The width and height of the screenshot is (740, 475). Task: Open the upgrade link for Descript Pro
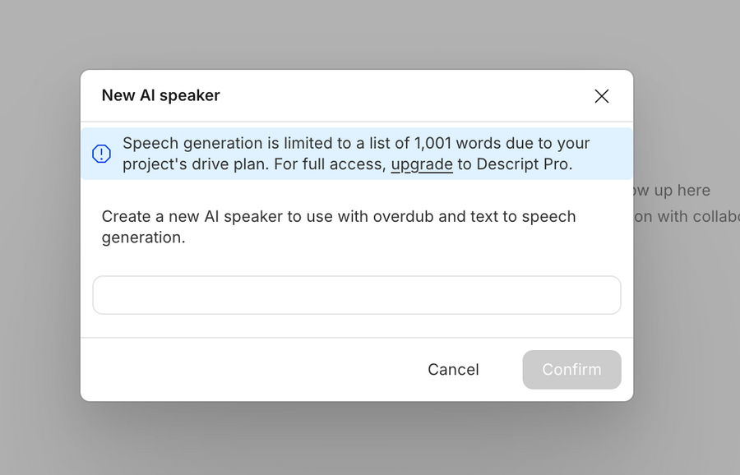coord(422,164)
